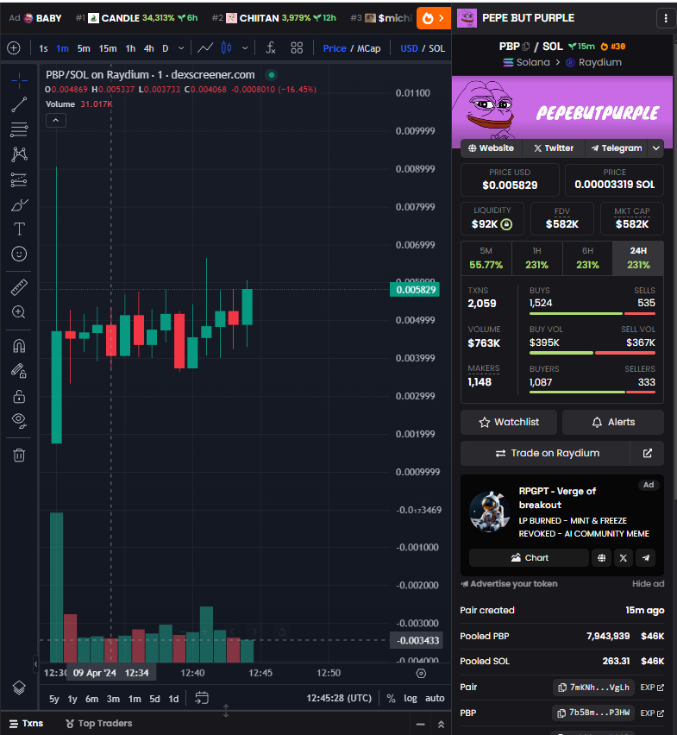Open the indicators fx menu
This screenshot has width=677, height=735.
(271, 47)
